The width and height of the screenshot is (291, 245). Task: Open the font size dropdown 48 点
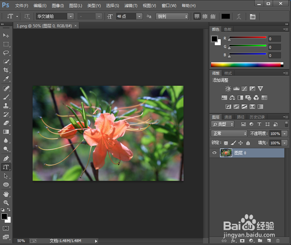tap(139, 16)
